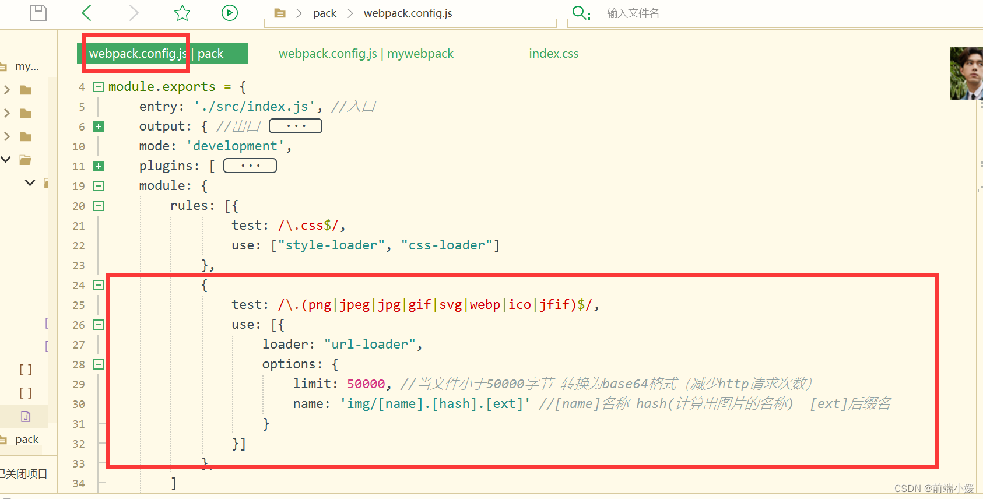The width and height of the screenshot is (983, 499).
Task: Click the folded ellipsis after plugins
Action: (250, 166)
